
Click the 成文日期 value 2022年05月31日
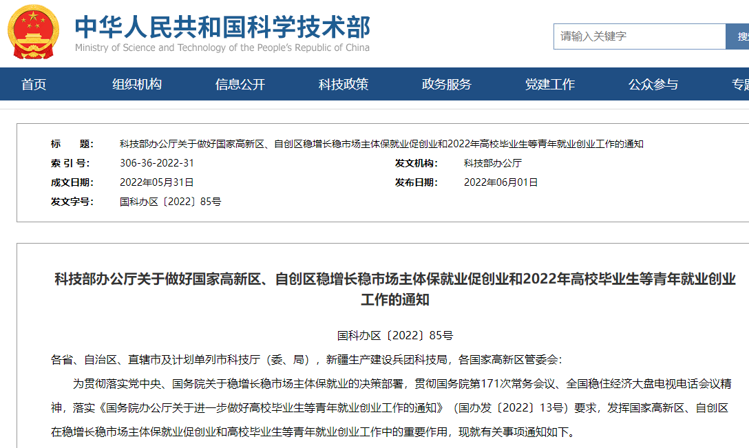[x=157, y=182]
